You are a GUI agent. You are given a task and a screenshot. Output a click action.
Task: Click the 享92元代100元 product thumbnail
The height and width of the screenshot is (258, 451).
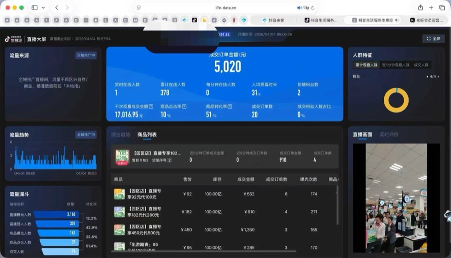(x=120, y=194)
